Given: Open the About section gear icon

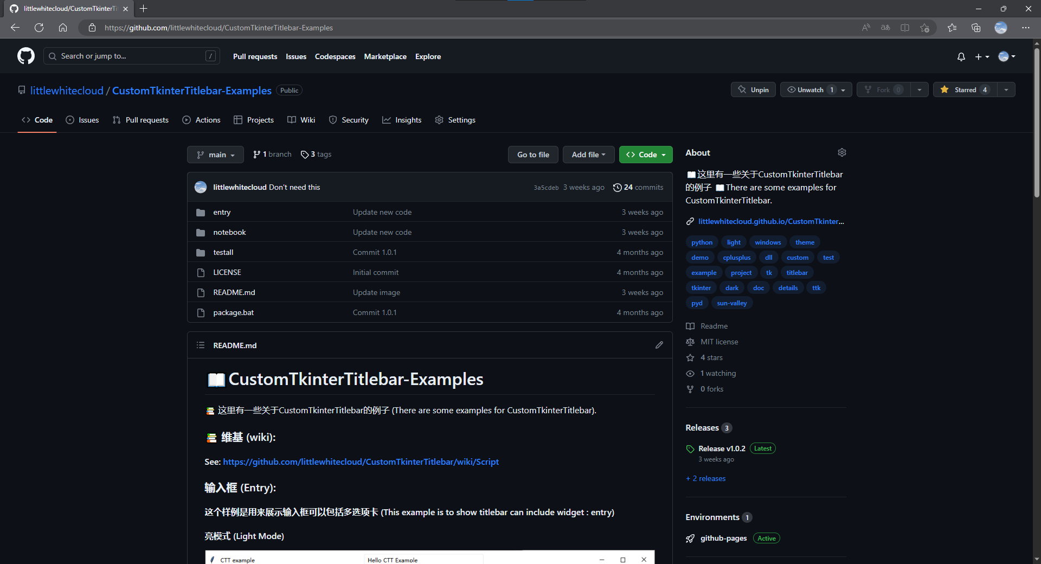Looking at the screenshot, I should (841, 152).
